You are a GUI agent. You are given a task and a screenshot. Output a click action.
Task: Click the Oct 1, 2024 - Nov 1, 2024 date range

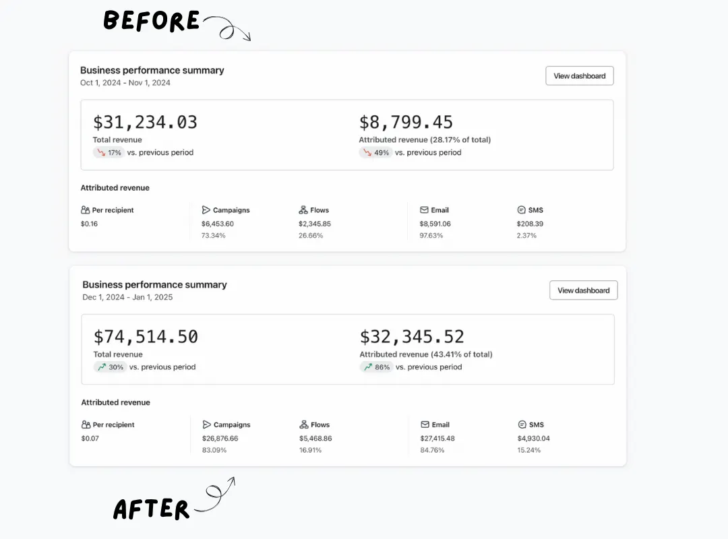(x=125, y=83)
